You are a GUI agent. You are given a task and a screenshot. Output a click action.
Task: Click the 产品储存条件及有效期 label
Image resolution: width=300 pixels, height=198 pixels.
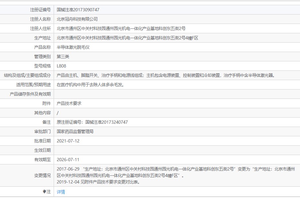(30, 94)
